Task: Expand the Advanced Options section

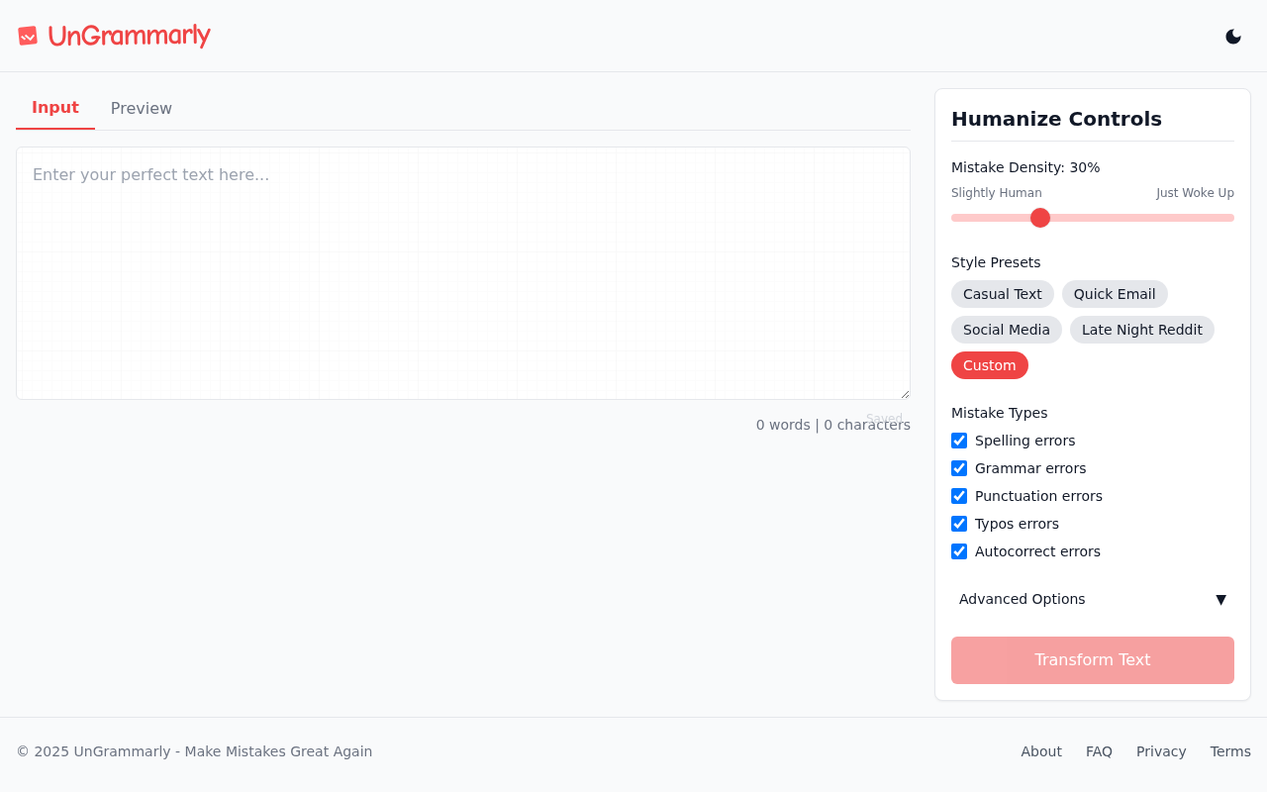Action: tap(1091, 599)
